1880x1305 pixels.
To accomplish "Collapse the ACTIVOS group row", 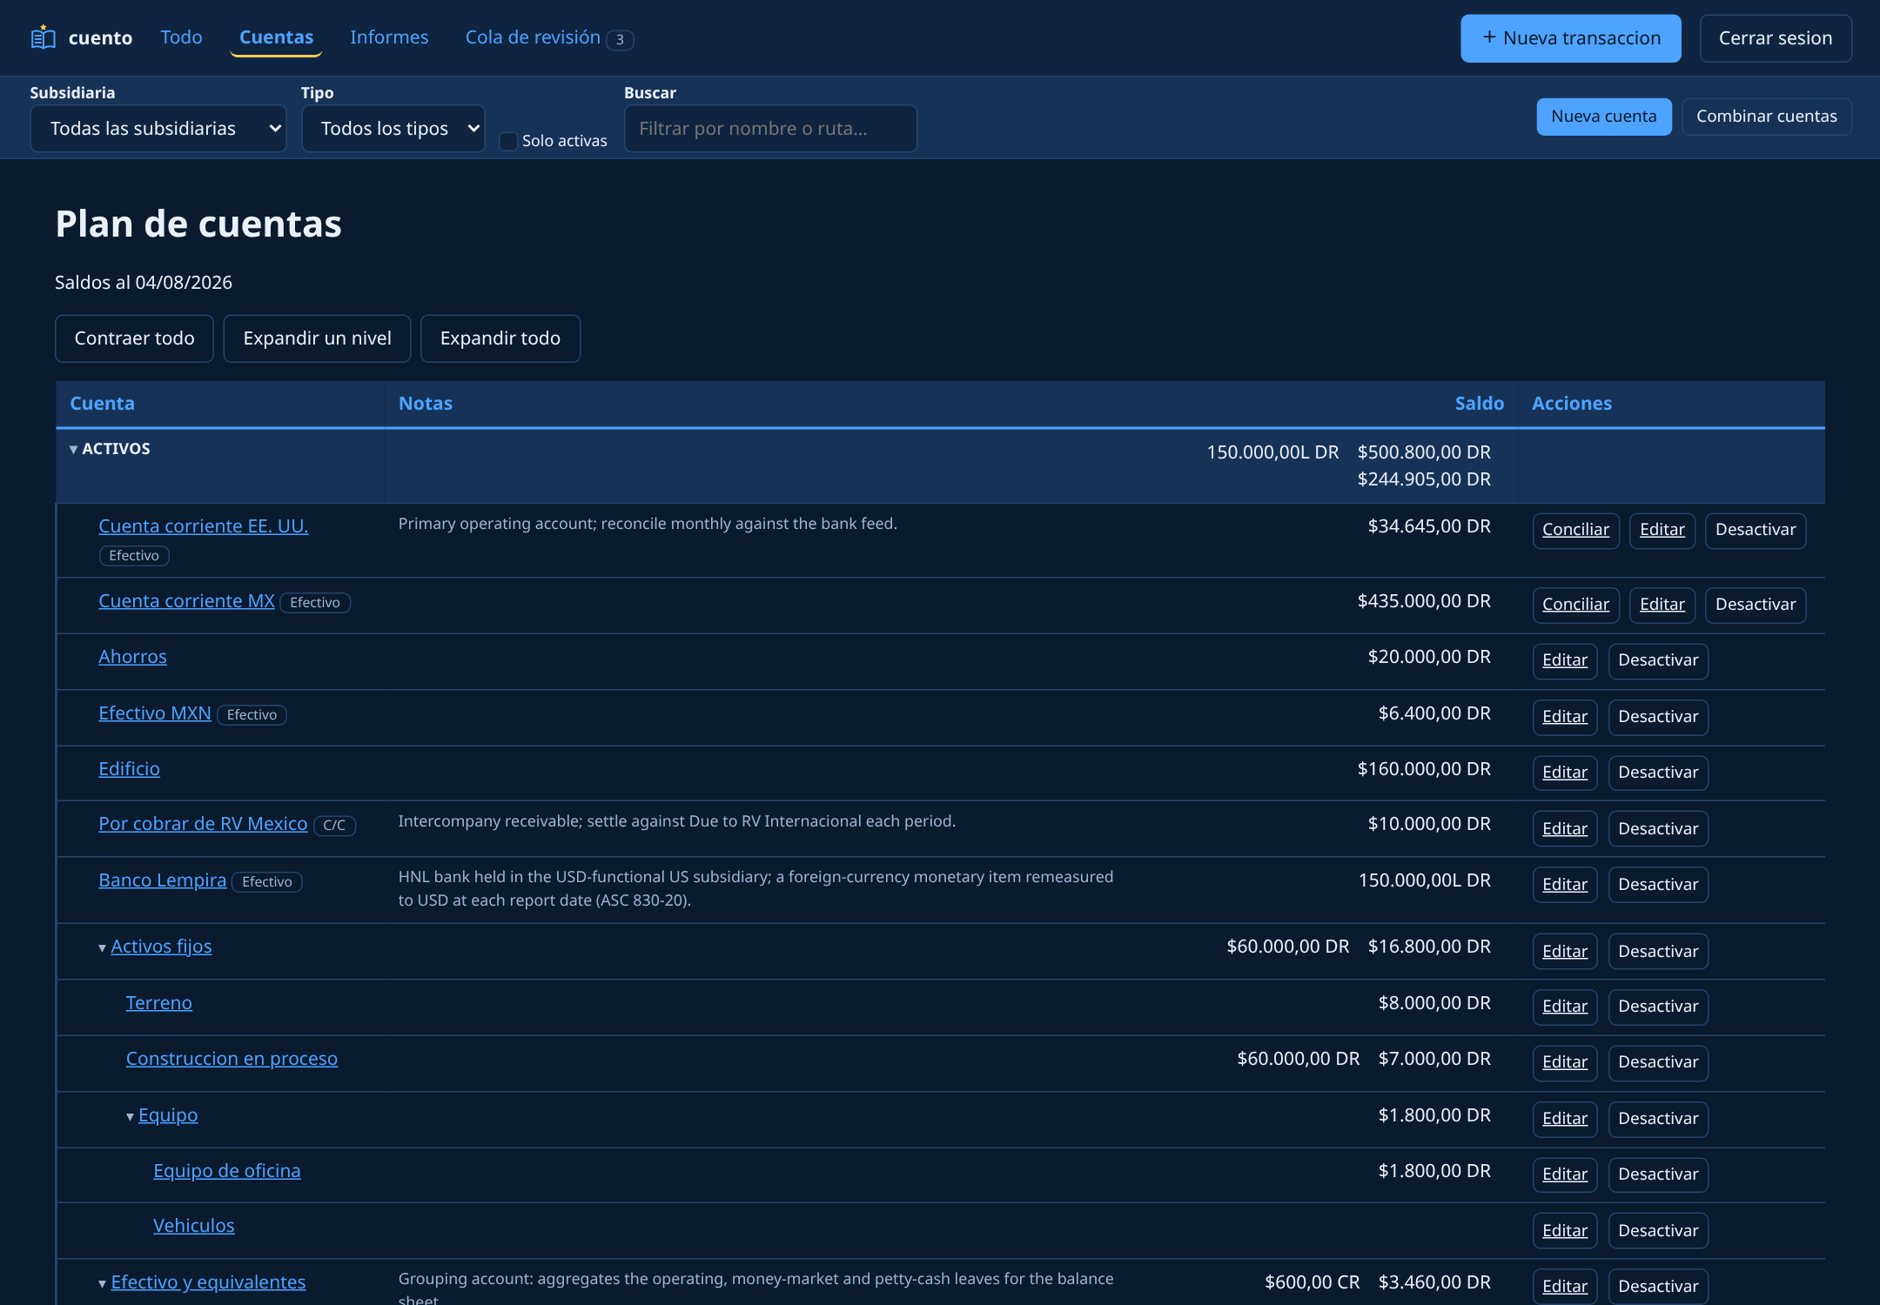I will click(x=74, y=450).
